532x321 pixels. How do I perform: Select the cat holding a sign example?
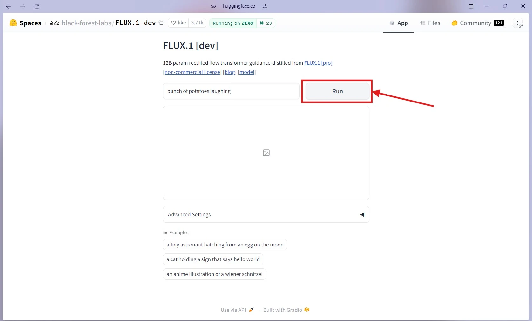213,259
